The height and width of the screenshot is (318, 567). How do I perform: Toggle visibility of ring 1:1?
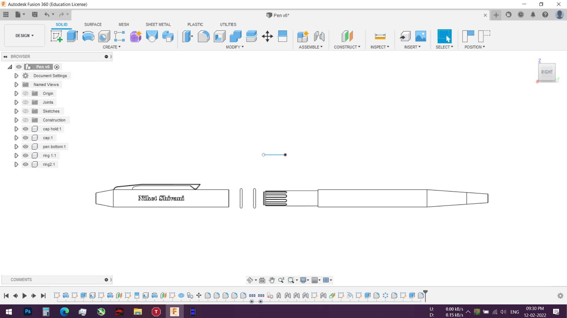26,155
